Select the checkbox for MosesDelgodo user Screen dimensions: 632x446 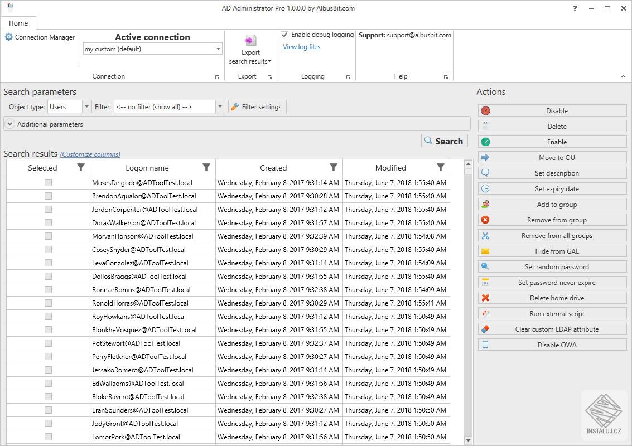tap(48, 182)
